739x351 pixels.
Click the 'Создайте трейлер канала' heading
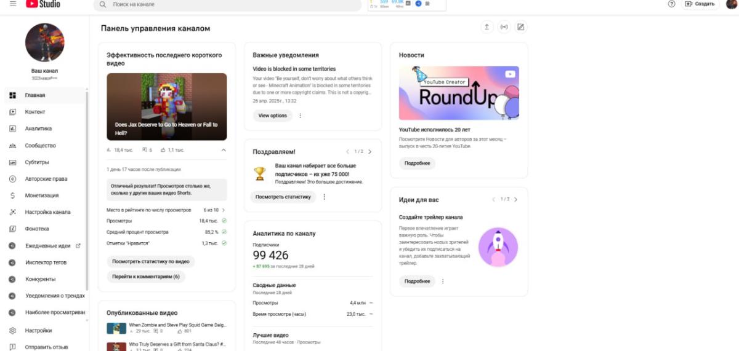click(x=430, y=217)
